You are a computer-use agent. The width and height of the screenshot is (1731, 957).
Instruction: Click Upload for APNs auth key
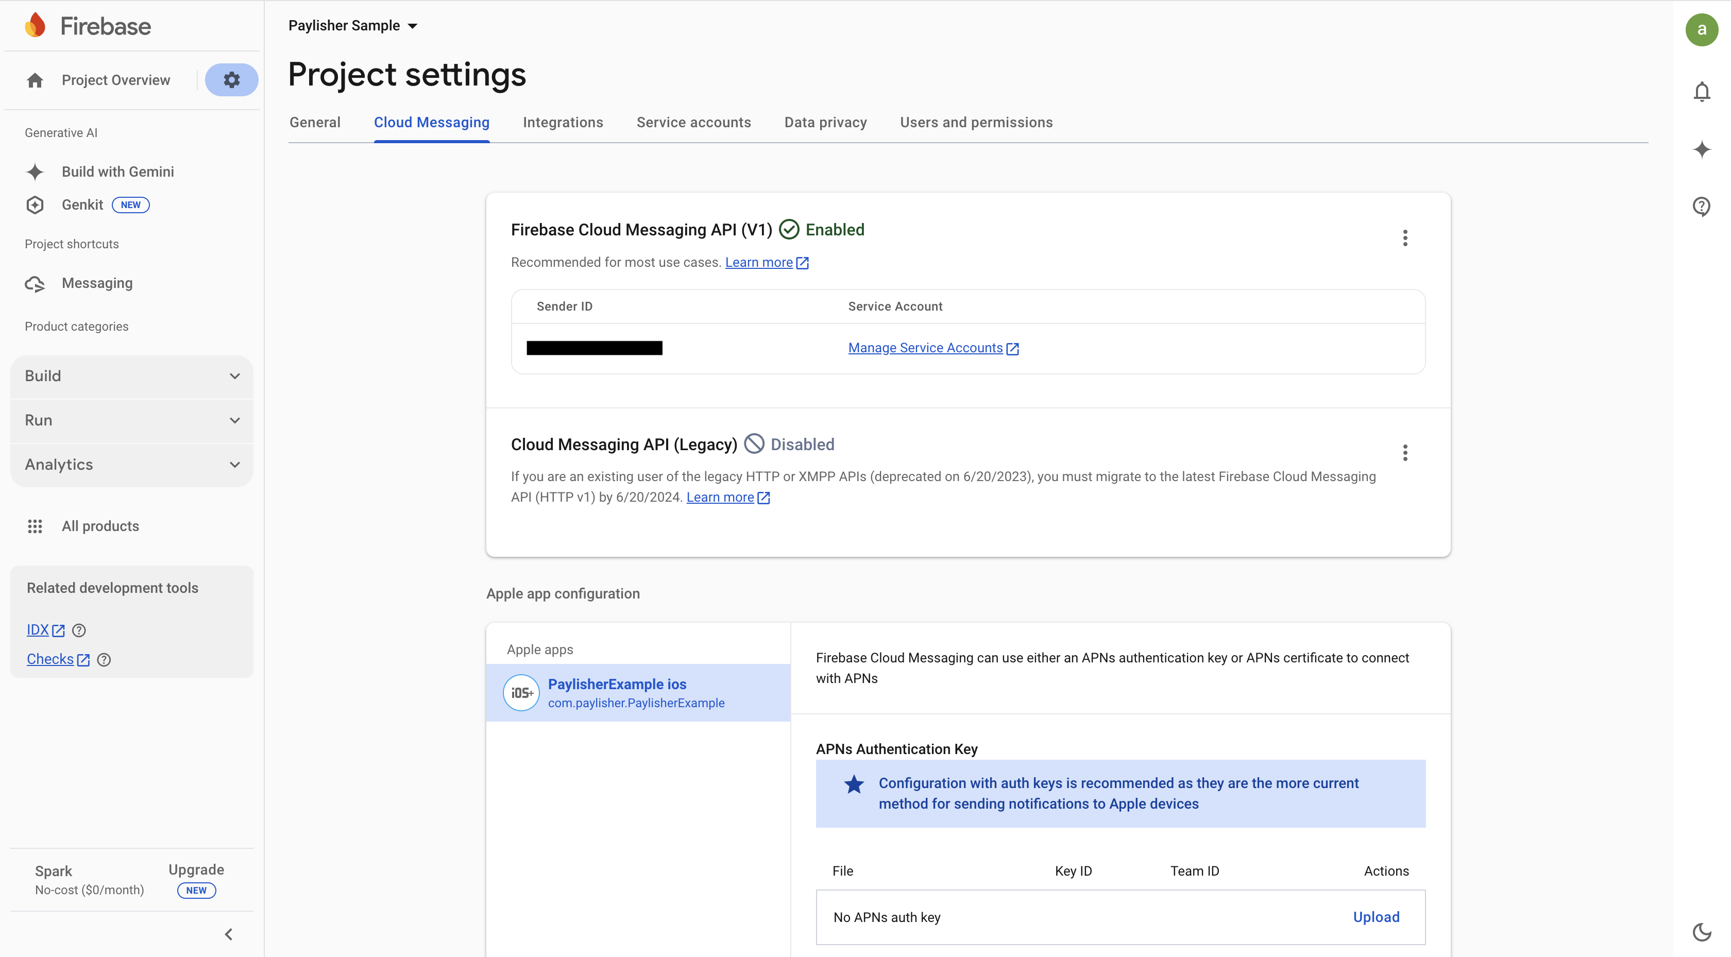[1376, 917]
